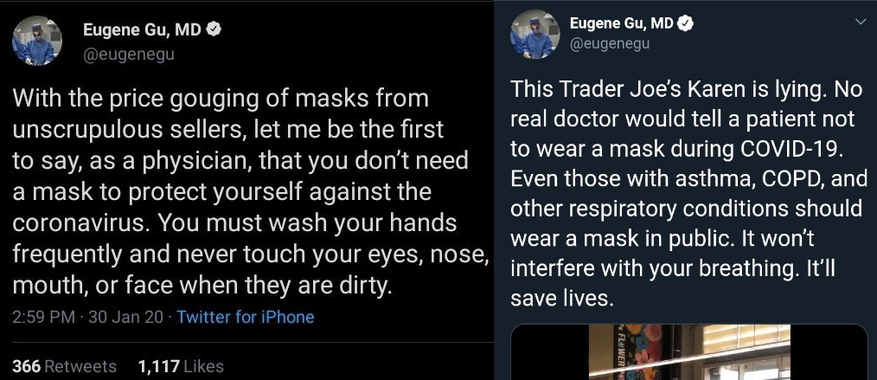Open the 2:59 PM · 30 Jan 20 timestamp
Screen dimensions: 877x380
87,317
